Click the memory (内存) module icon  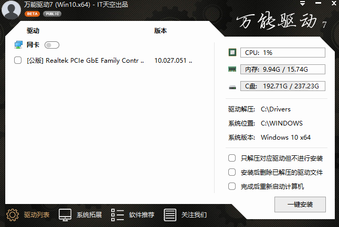pos(232,70)
